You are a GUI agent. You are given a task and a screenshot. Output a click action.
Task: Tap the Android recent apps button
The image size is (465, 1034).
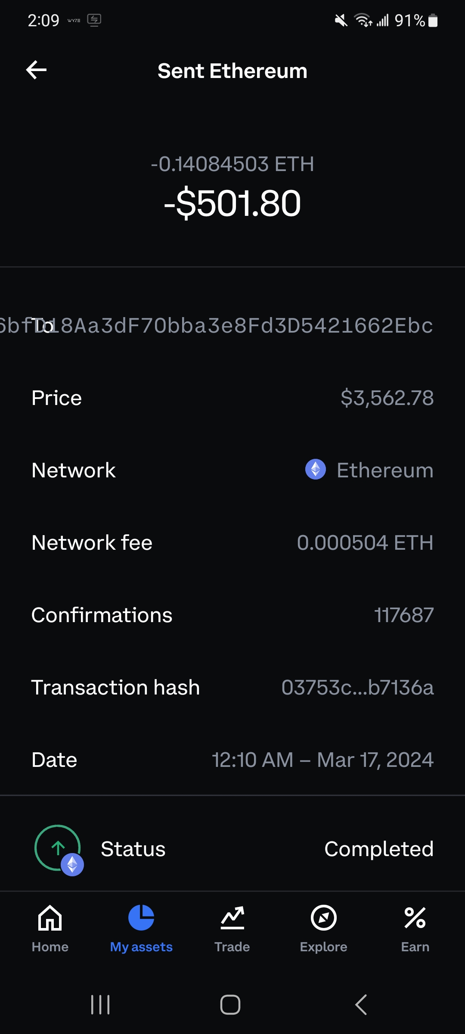[x=100, y=1005]
